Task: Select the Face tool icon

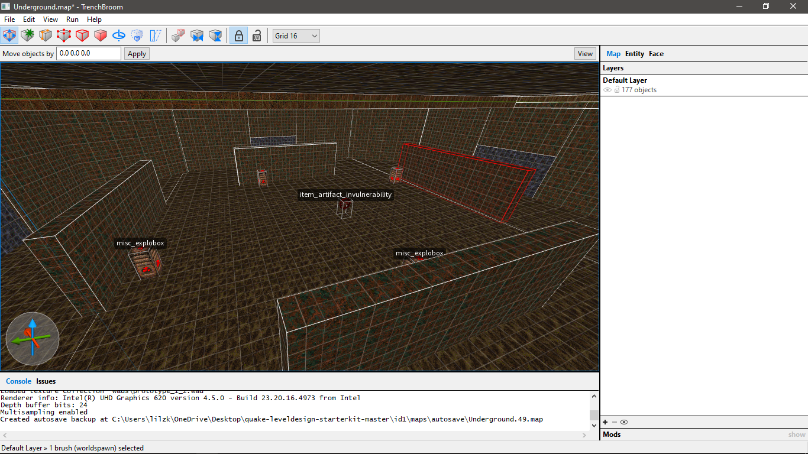Action: (x=101, y=35)
